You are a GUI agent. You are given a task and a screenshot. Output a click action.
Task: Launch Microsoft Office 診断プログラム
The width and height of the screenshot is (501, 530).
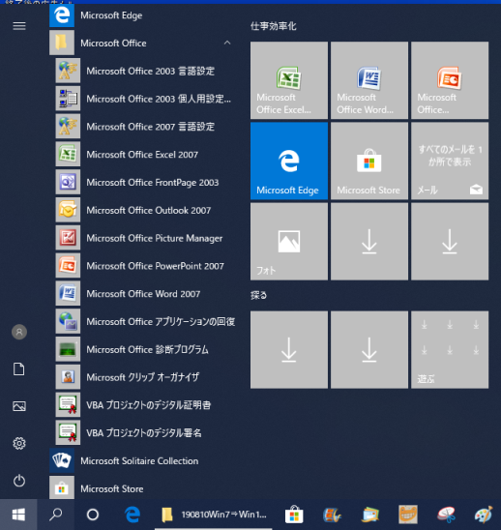click(145, 349)
